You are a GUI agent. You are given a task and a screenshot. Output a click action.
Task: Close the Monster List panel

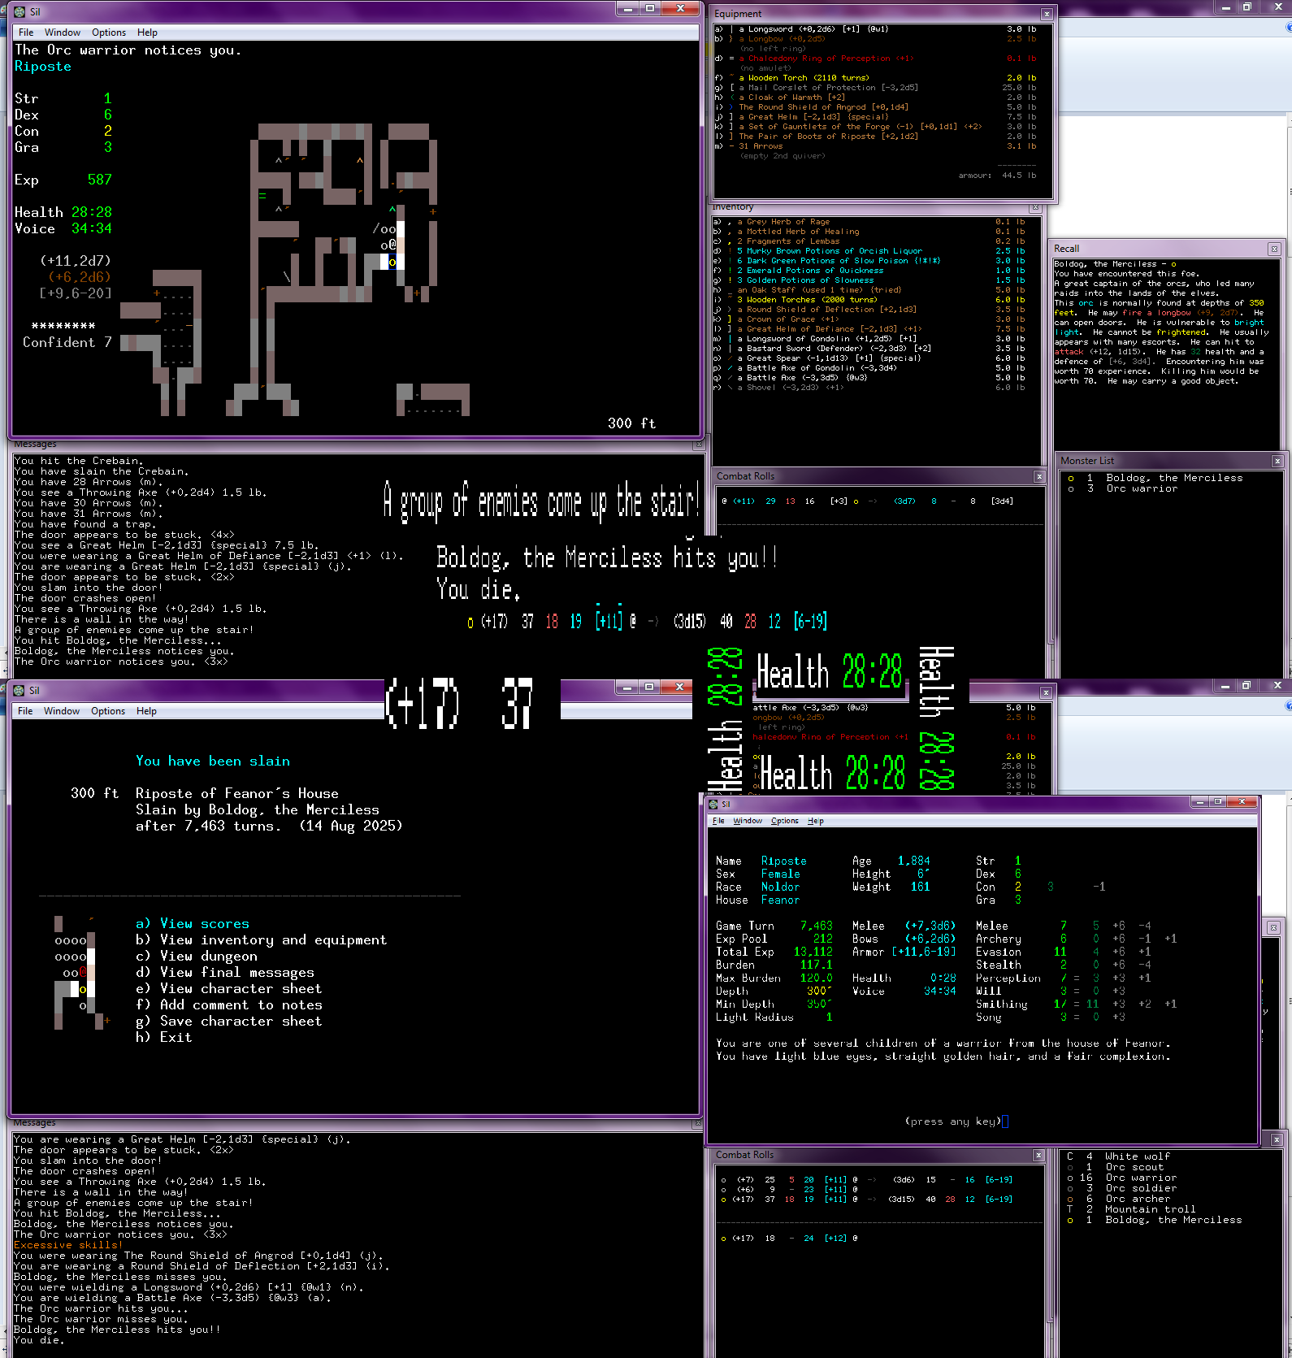pyautogui.click(x=1277, y=461)
